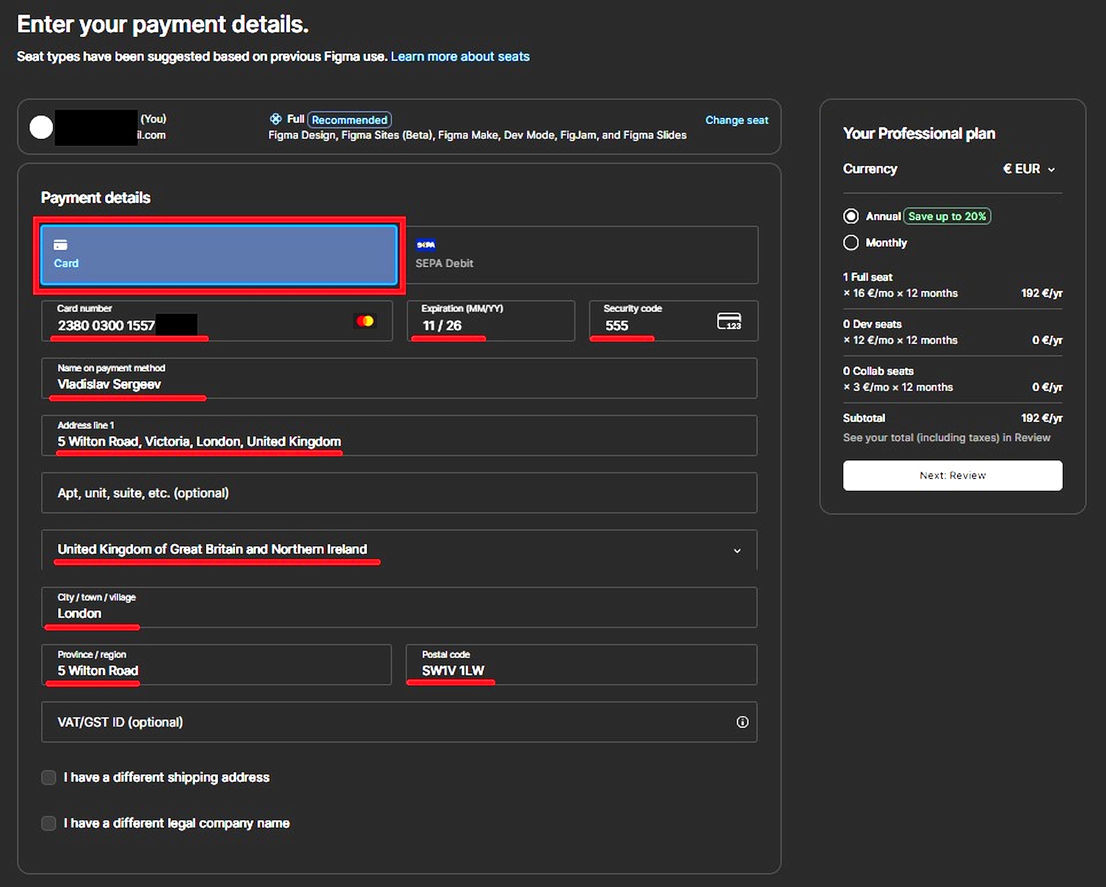Open the EUR currency dropdown
The width and height of the screenshot is (1106, 887).
pos(1029,169)
